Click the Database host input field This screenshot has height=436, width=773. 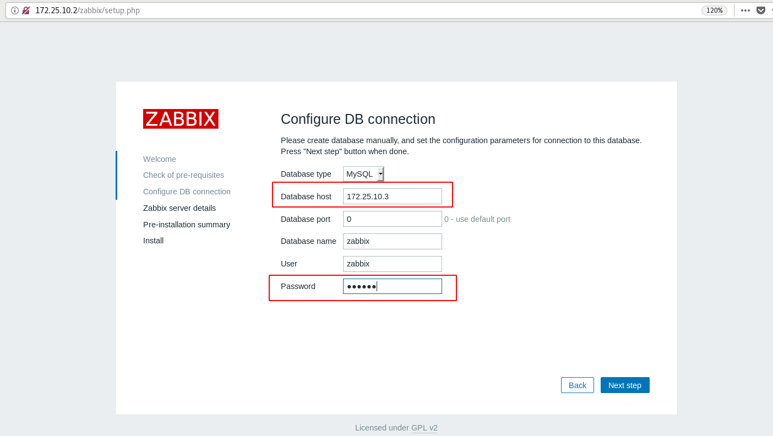393,197
